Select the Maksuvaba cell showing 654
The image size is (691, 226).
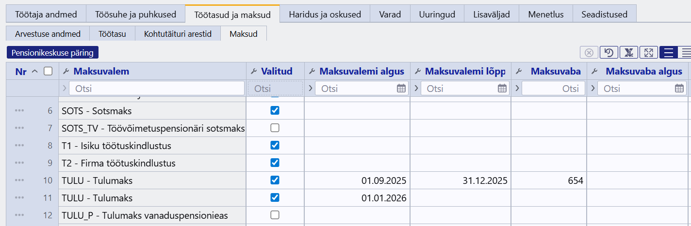[x=549, y=181]
